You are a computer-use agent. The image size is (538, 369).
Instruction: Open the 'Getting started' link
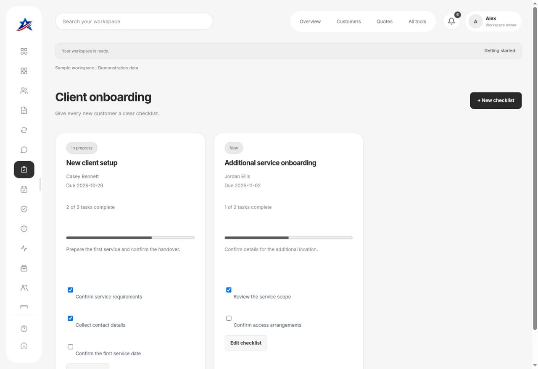499,51
